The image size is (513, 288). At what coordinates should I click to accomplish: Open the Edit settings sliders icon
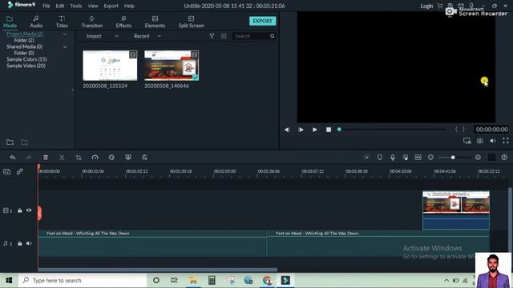pyautogui.click(x=144, y=158)
